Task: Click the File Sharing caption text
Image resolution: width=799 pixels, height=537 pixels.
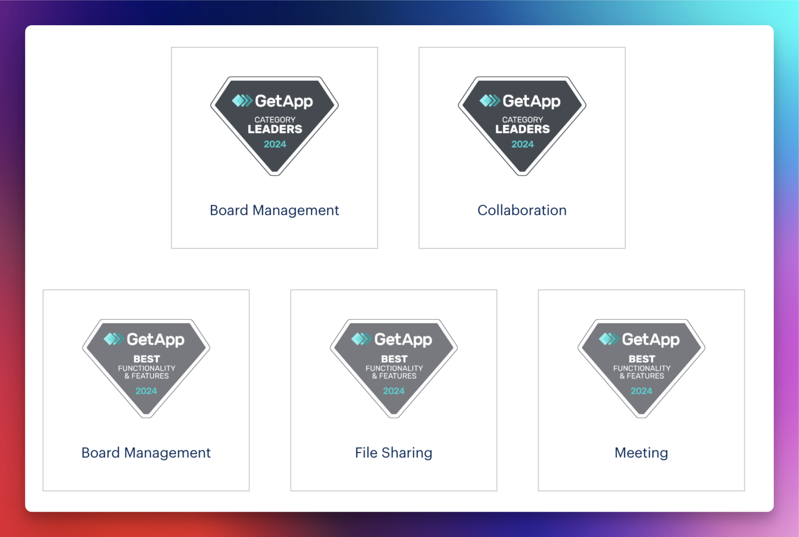Action: (x=394, y=453)
